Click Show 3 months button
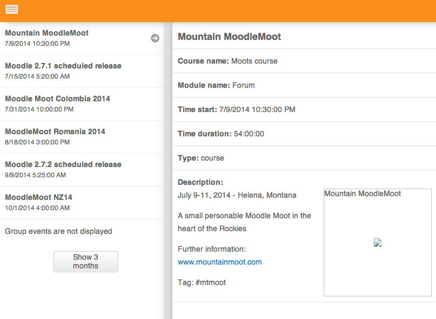The image size is (436, 319). click(86, 261)
